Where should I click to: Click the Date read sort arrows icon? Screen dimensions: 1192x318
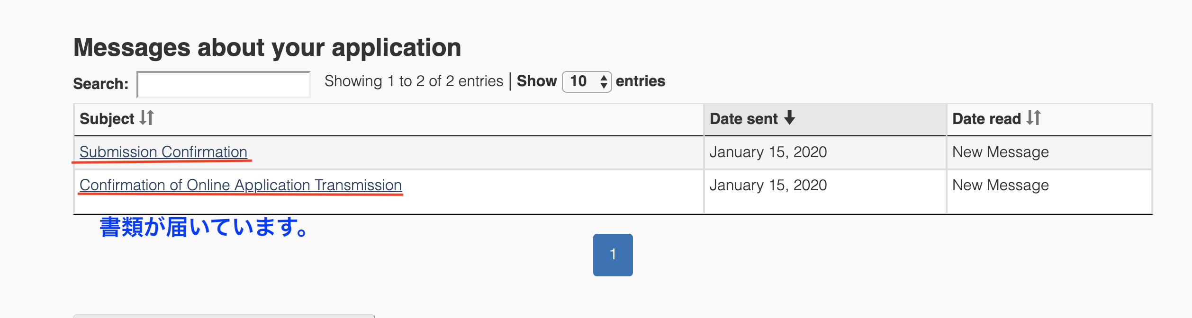tap(1034, 117)
